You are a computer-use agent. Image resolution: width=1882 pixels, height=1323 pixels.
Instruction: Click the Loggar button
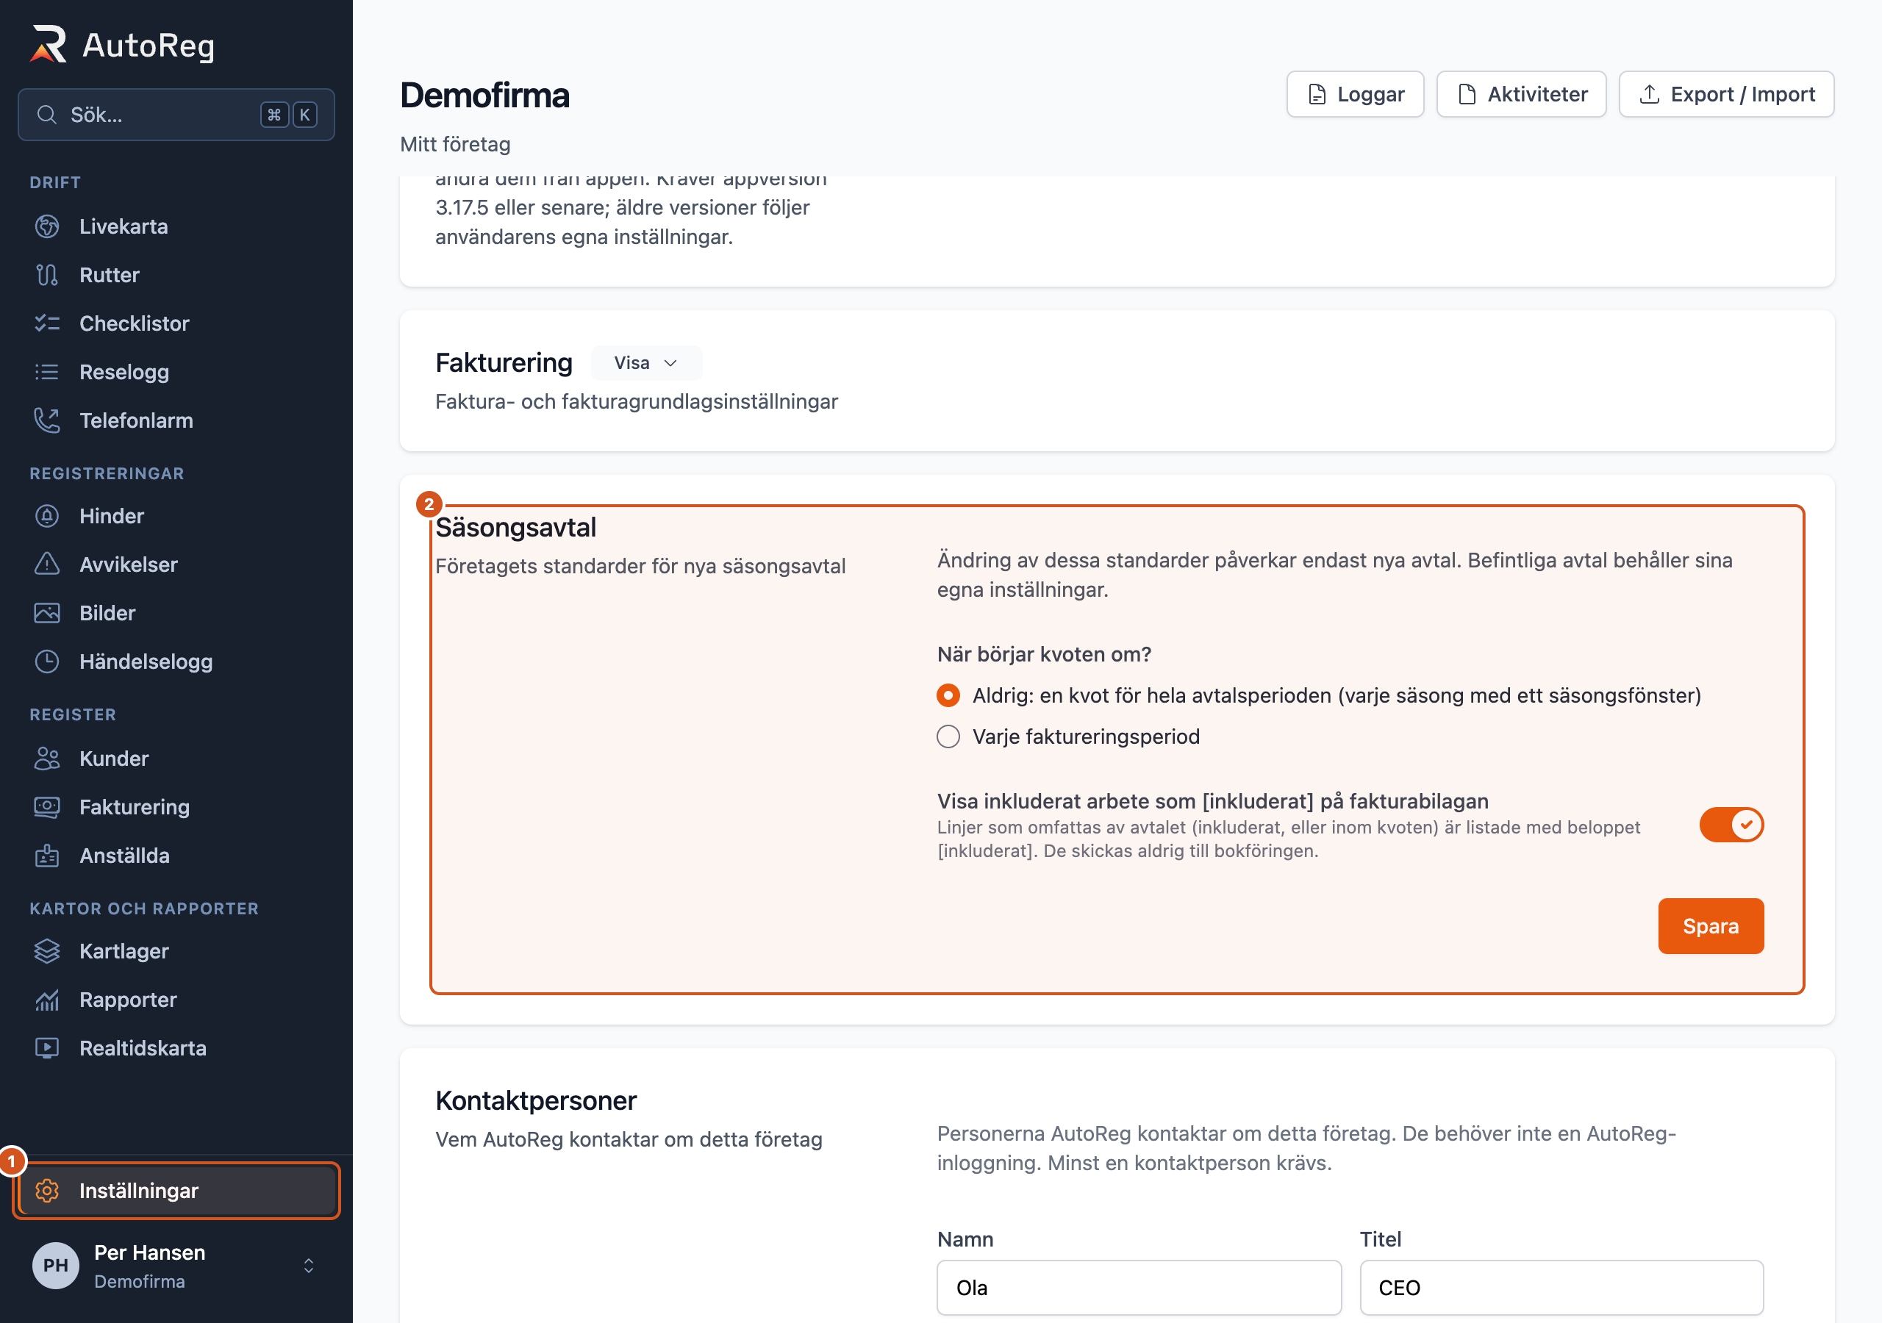point(1355,94)
